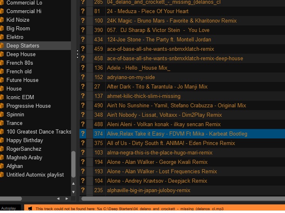Click the folder list scroll left arrow
The height and width of the screenshot is (213, 285).
[58, 199]
